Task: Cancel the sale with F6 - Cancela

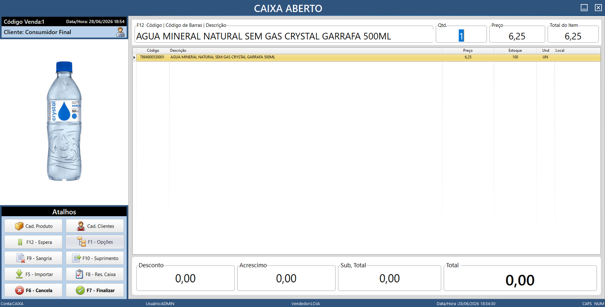Action: click(33, 290)
